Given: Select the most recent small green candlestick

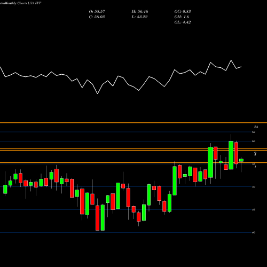Looking at the screenshot, I should (x=241, y=160).
